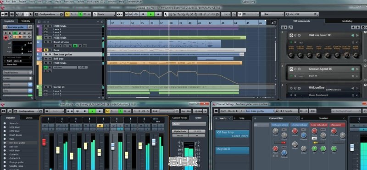Image resolution: width=367 pixels, height=170 pixels.
Task: Click the star icon in the project toolbar
Action: [31, 14]
